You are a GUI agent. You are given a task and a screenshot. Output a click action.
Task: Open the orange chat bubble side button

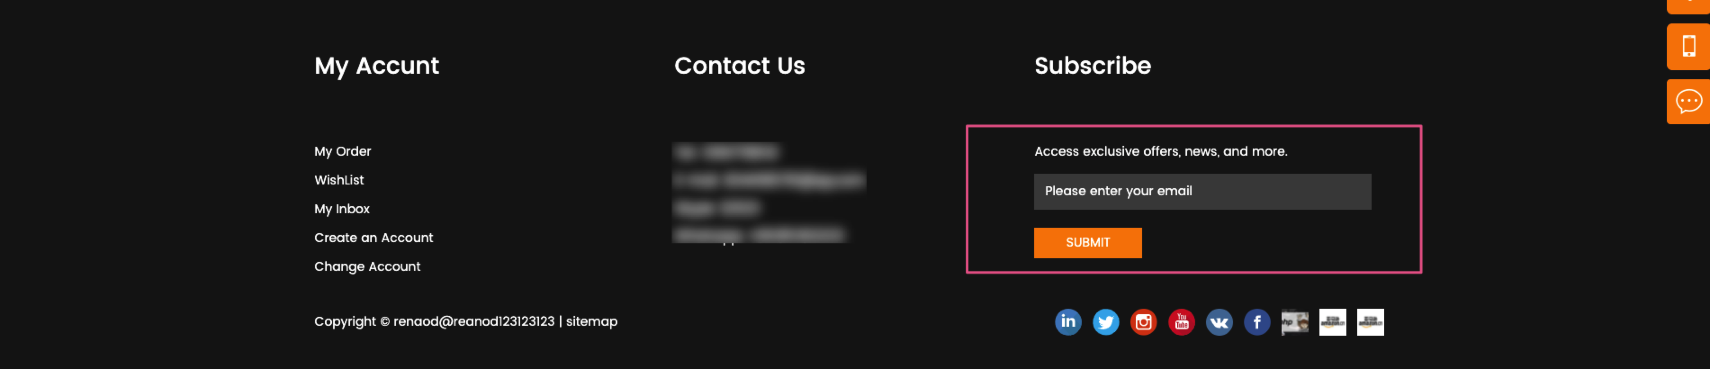(x=1688, y=102)
